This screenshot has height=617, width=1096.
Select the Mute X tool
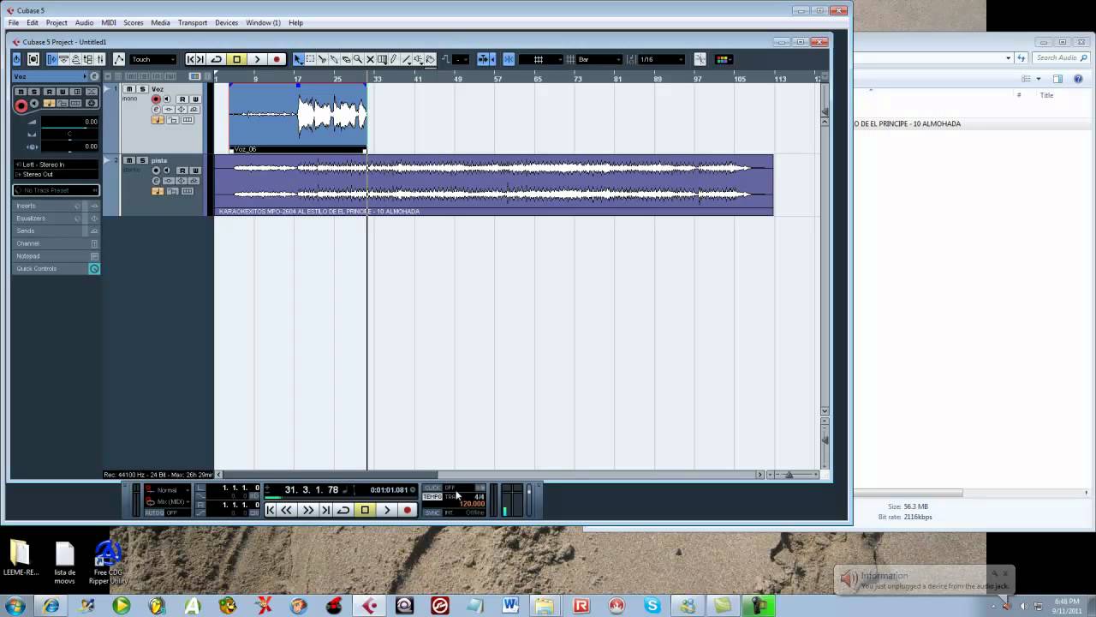tap(370, 59)
